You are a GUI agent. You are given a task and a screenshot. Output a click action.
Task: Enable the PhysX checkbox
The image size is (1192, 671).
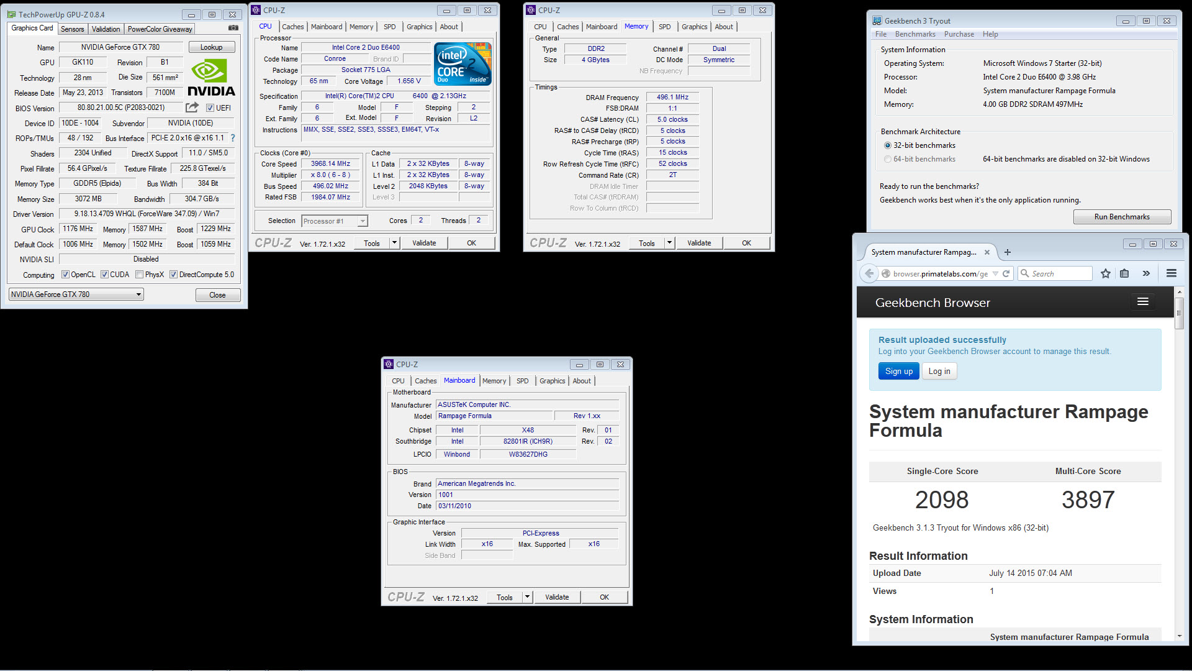pos(140,275)
